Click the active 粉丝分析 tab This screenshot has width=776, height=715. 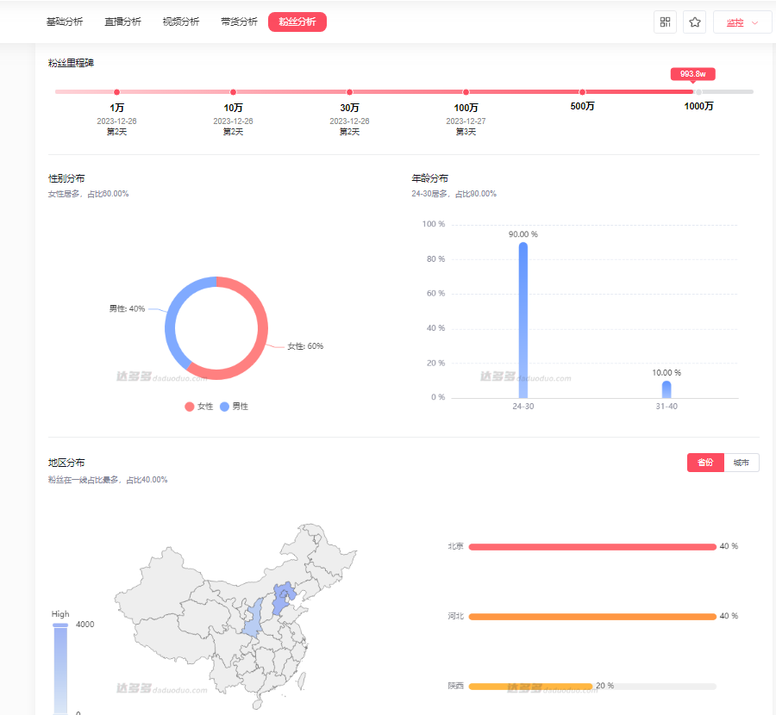(297, 22)
